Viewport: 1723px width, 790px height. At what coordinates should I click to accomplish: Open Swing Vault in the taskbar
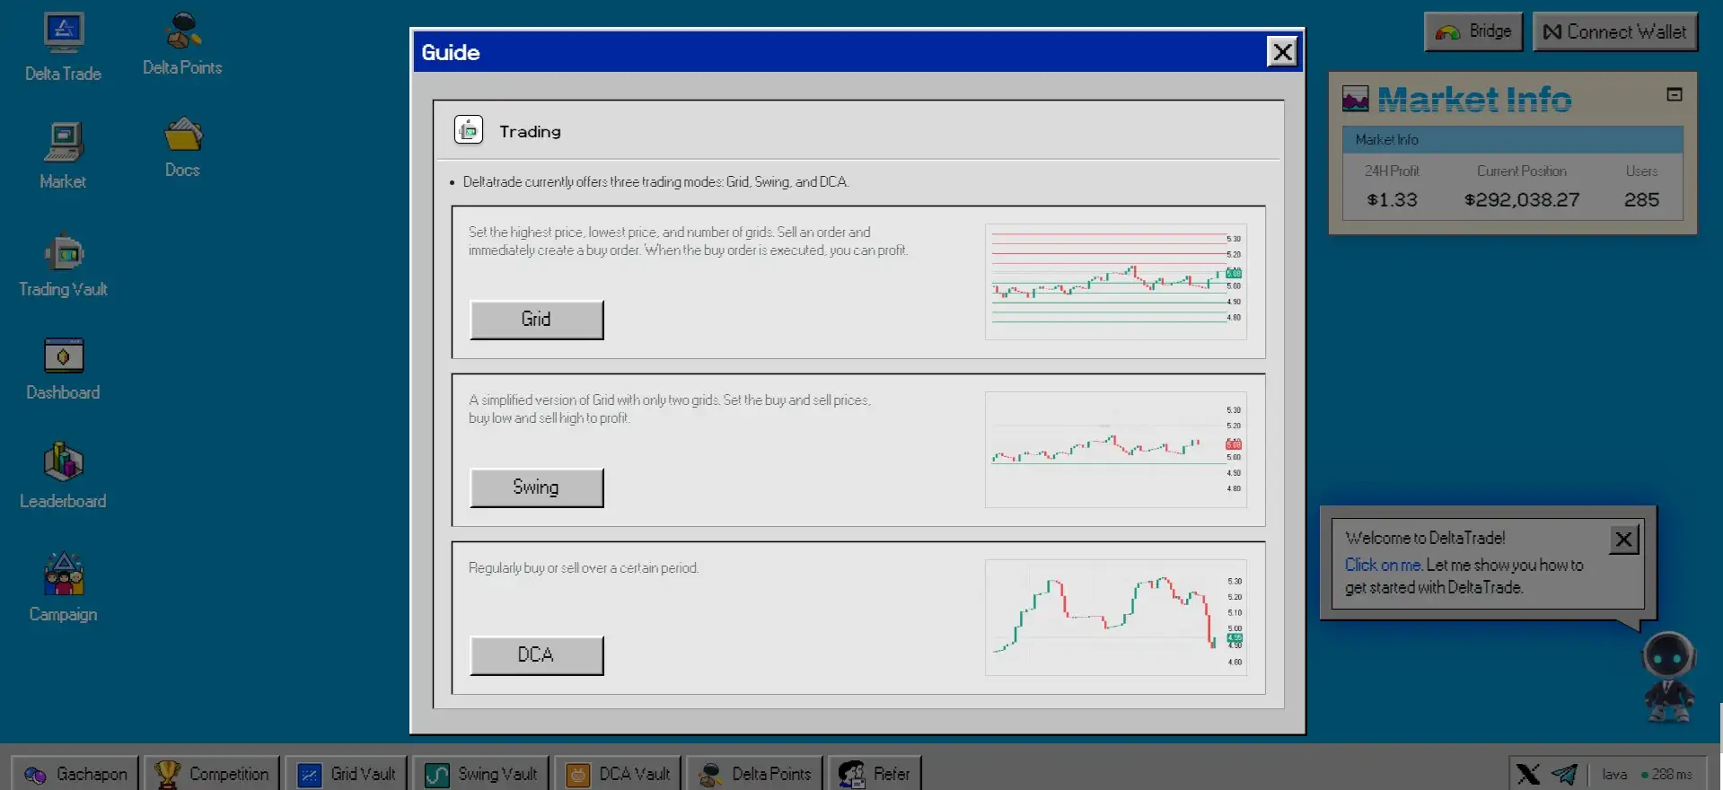coord(481,774)
